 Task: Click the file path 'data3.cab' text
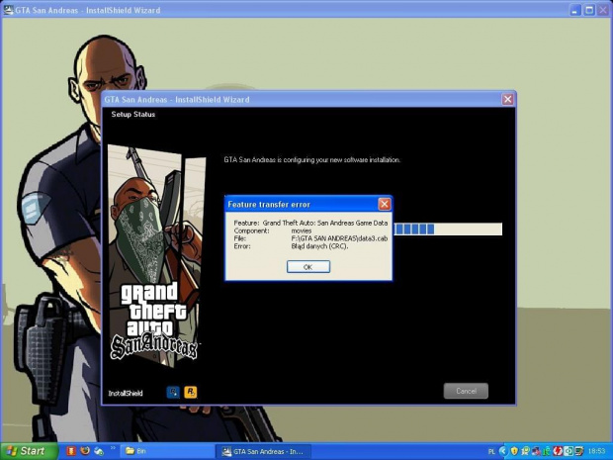(339, 238)
